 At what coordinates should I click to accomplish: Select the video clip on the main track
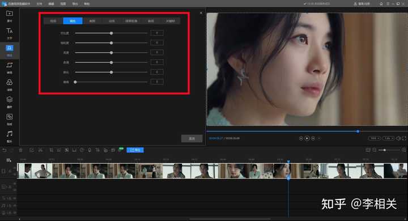coord(212,171)
